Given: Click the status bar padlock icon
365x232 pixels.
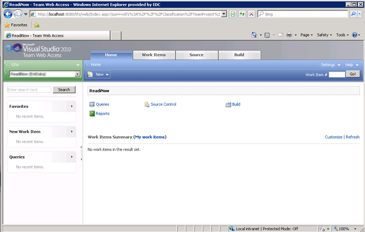Looking at the screenshot, I should [323, 229].
